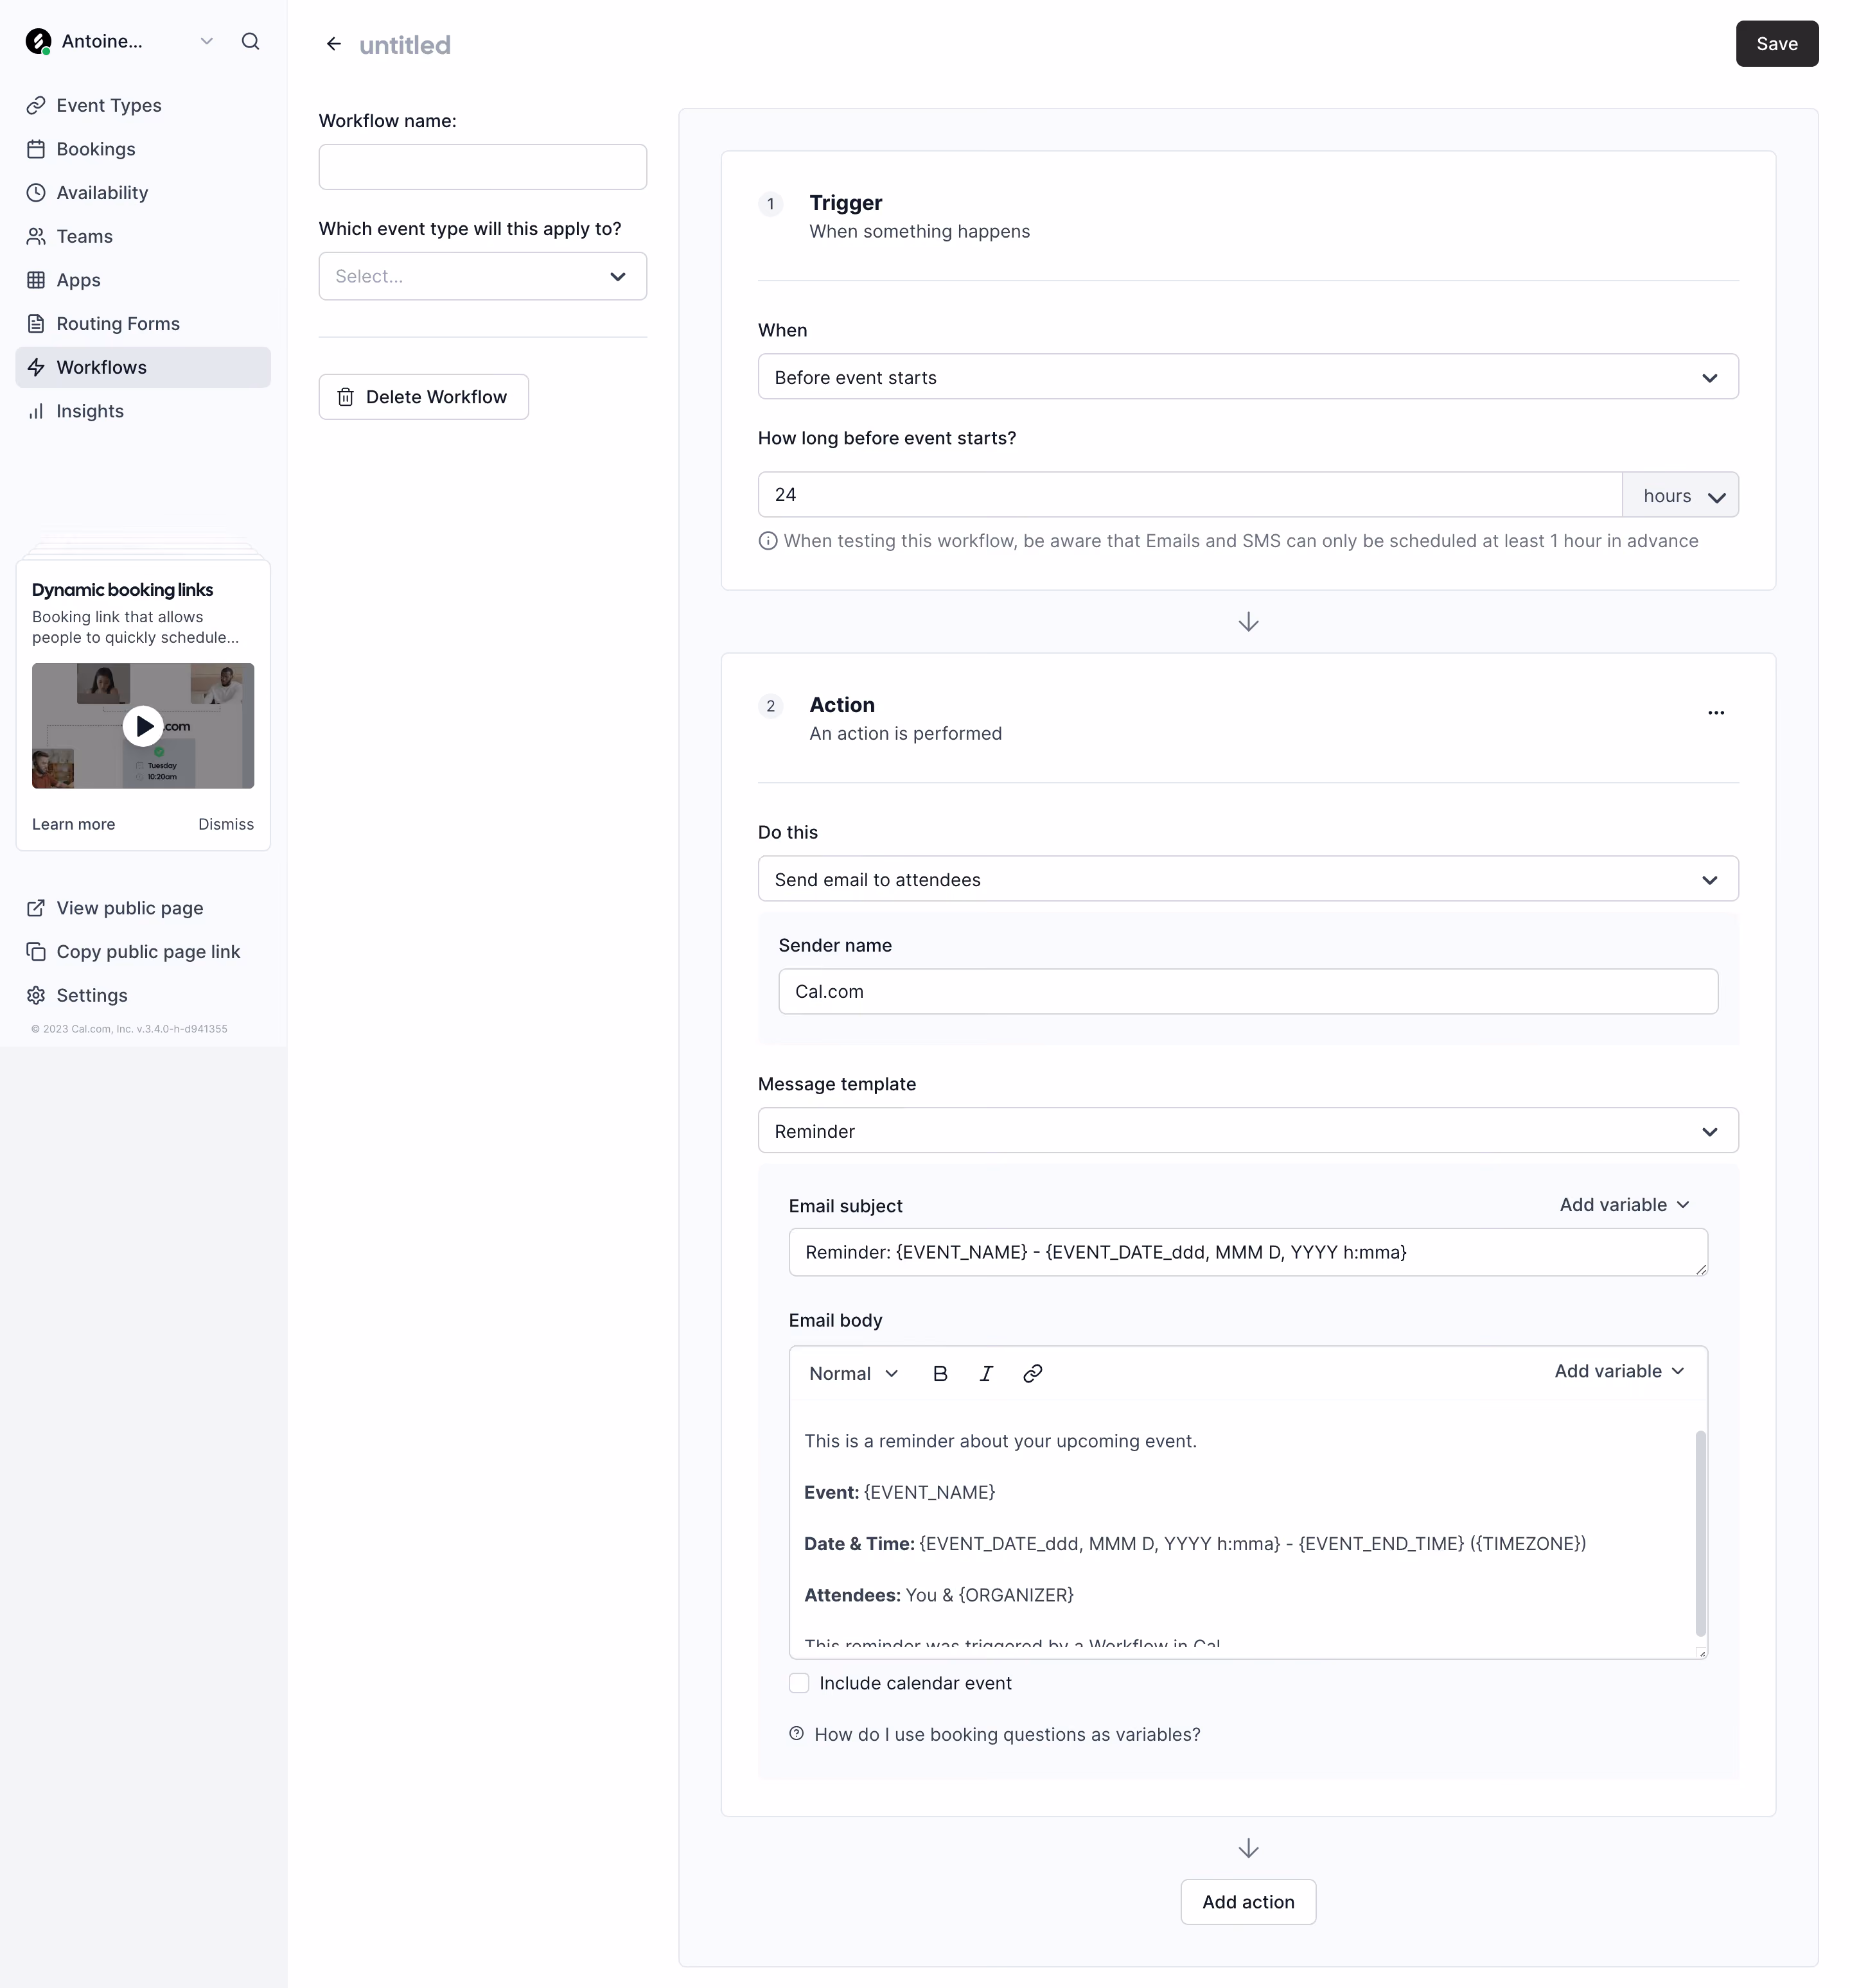Open Insights page
1850x1988 pixels.
(143, 411)
